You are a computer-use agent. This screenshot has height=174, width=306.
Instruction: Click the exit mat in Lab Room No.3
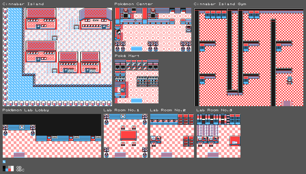[213, 155]
